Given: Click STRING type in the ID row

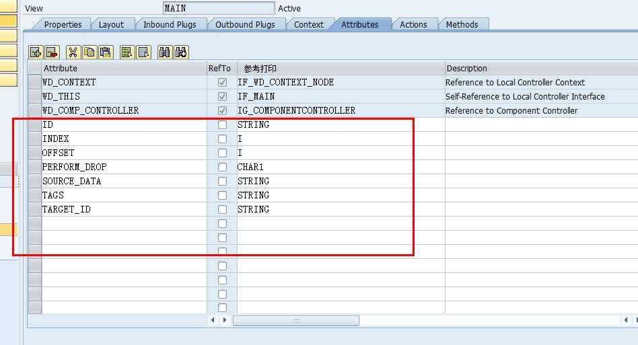Looking at the screenshot, I should (x=341, y=125).
